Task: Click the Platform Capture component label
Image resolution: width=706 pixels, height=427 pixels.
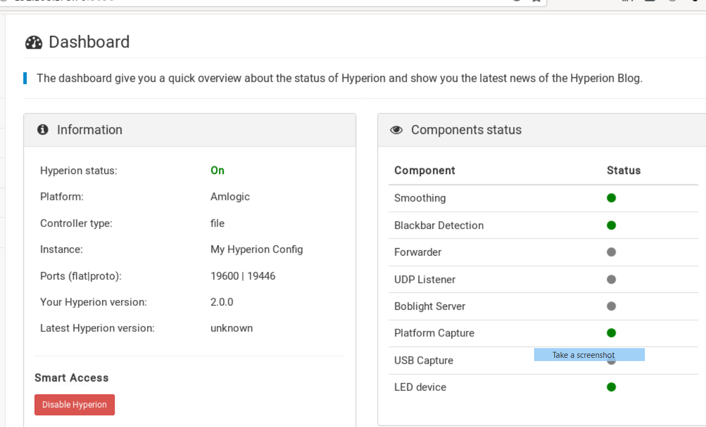Action: coord(435,333)
